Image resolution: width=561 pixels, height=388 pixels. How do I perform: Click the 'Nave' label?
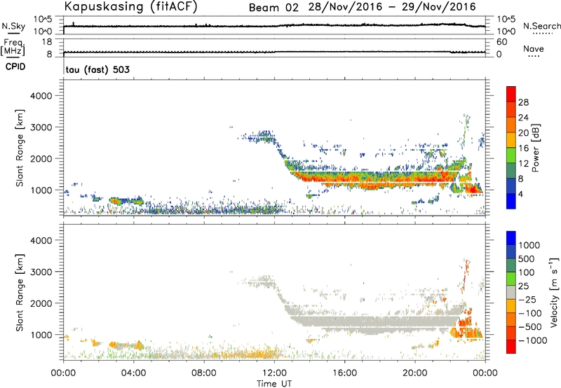(534, 48)
